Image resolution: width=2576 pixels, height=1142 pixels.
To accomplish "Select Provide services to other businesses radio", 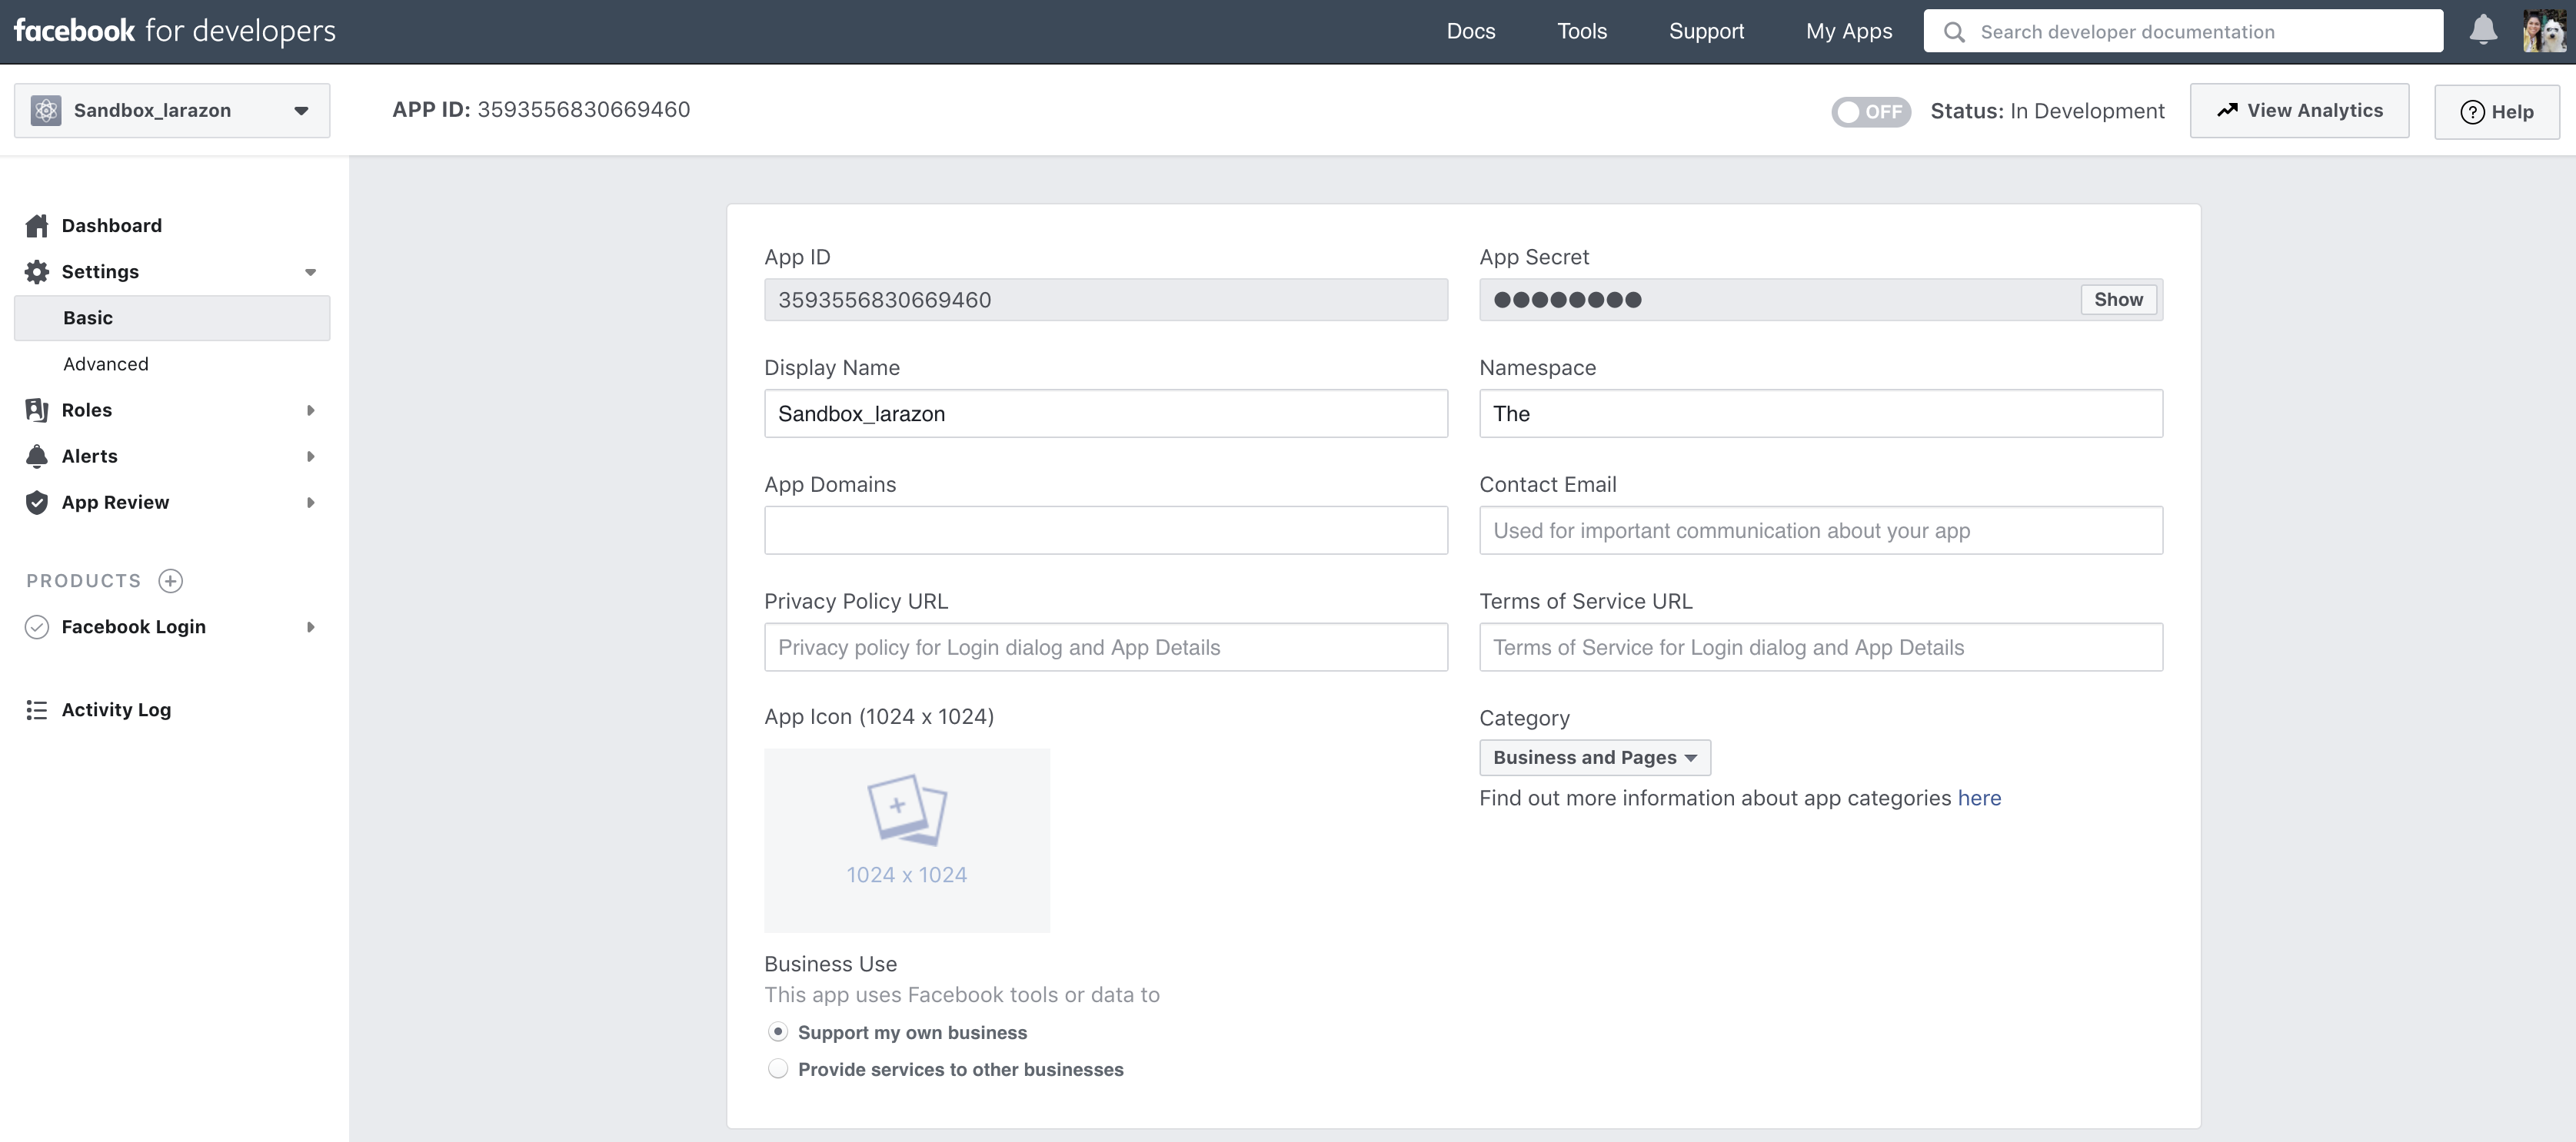I will (x=778, y=1068).
